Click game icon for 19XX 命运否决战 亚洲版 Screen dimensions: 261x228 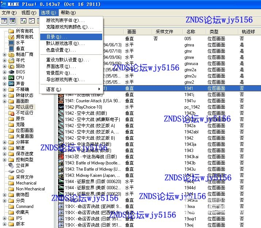tap(61, 206)
